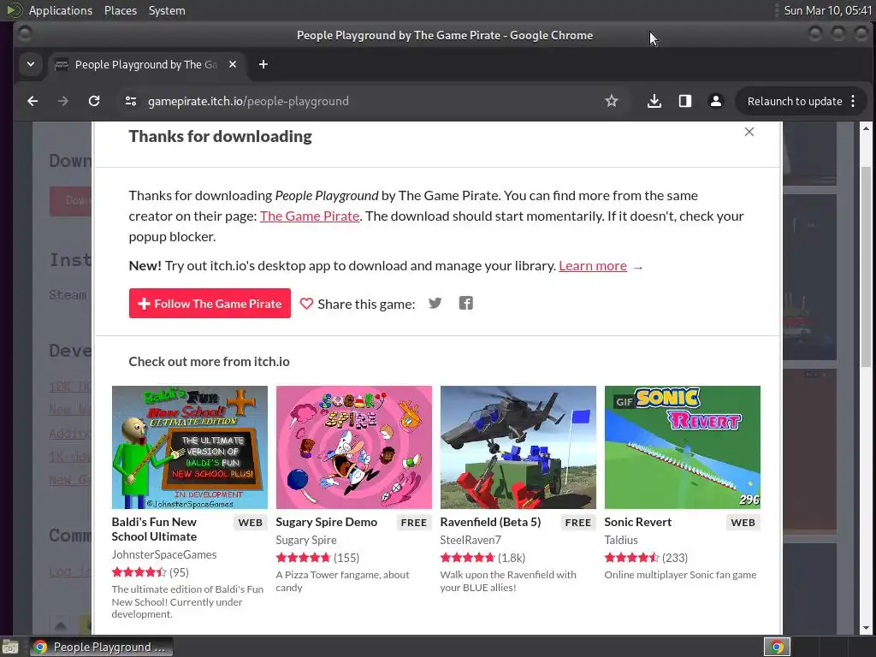876x657 pixels.
Task: Open SteelRaven7 author link
Action: [x=471, y=541]
